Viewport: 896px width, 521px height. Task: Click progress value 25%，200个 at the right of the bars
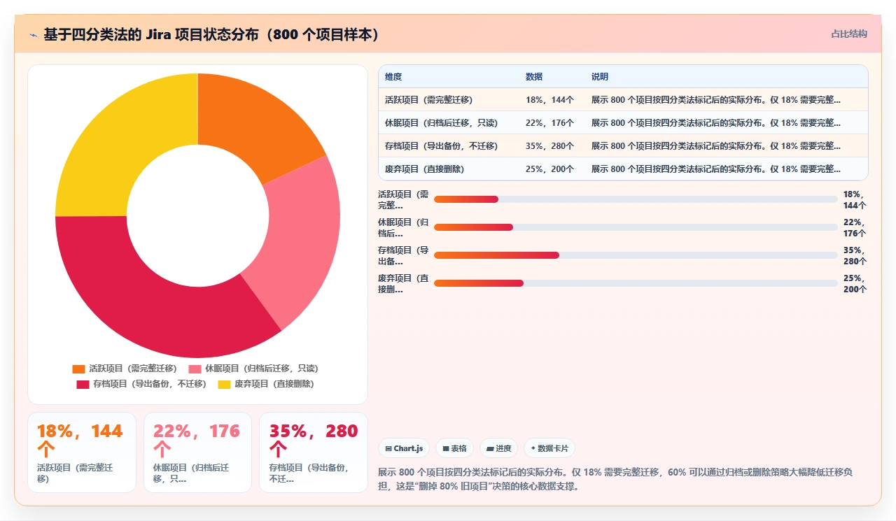pyautogui.click(x=855, y=283)
